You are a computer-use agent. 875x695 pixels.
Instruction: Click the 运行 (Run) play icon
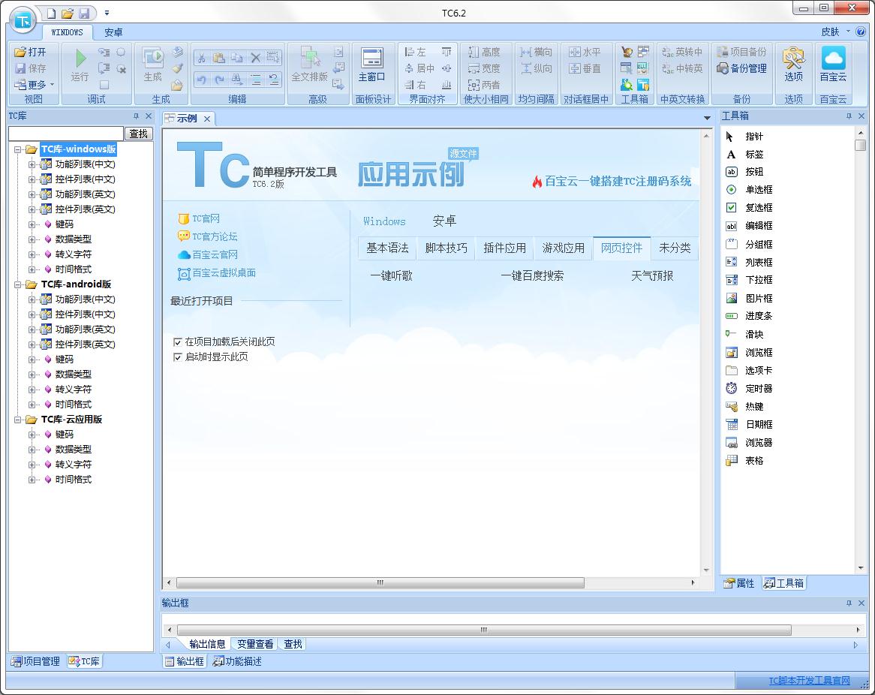80,59
